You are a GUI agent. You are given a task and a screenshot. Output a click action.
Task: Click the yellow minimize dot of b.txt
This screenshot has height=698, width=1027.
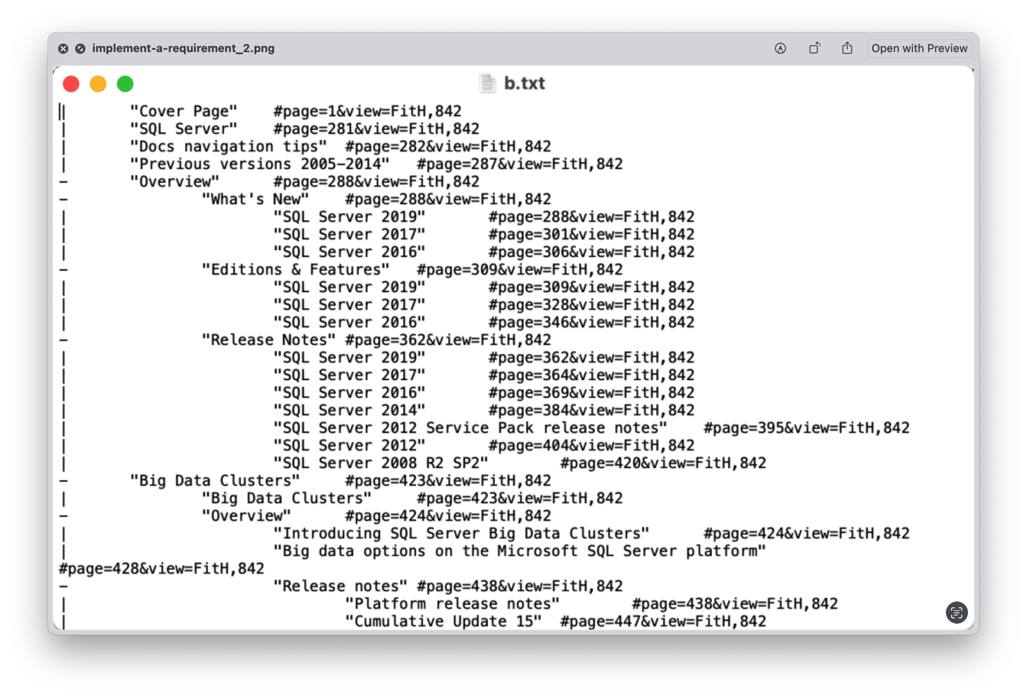coord(98,84)
